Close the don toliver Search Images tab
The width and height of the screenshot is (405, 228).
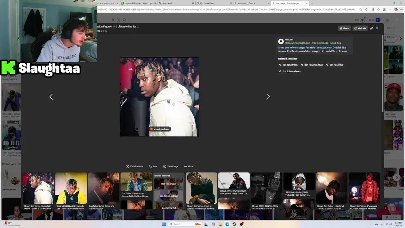point(306,3)
